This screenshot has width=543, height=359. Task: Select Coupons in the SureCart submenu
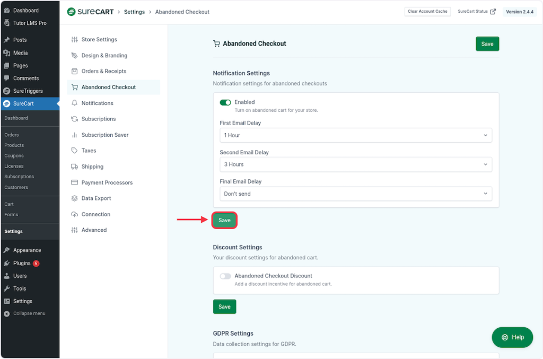tap(14, 156)
